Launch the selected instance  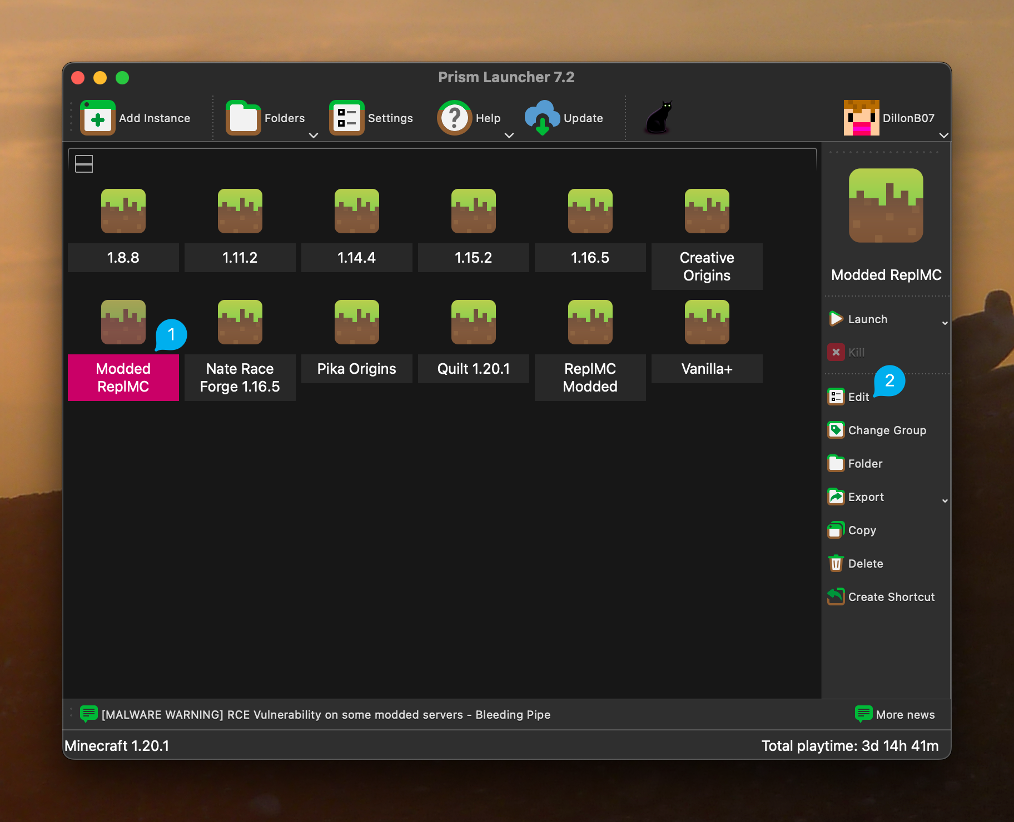pyautogui.click(x=859, y=319)
